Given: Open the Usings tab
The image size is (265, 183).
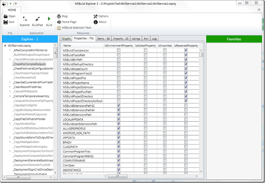Looking at the screenshot, I should (x=136, y=39).
